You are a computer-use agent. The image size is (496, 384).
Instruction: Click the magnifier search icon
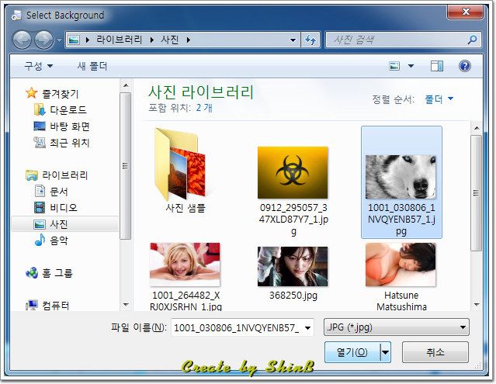tap(472, 40)
